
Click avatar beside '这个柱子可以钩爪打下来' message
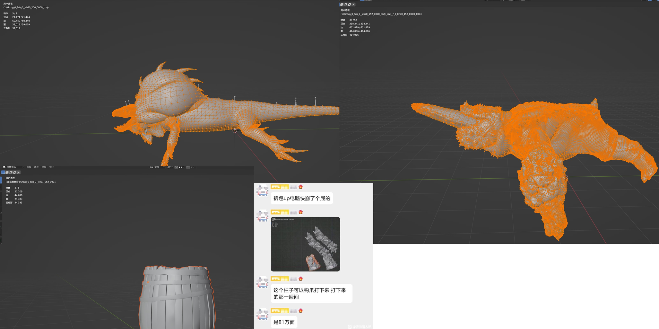[x=263, y=282]
